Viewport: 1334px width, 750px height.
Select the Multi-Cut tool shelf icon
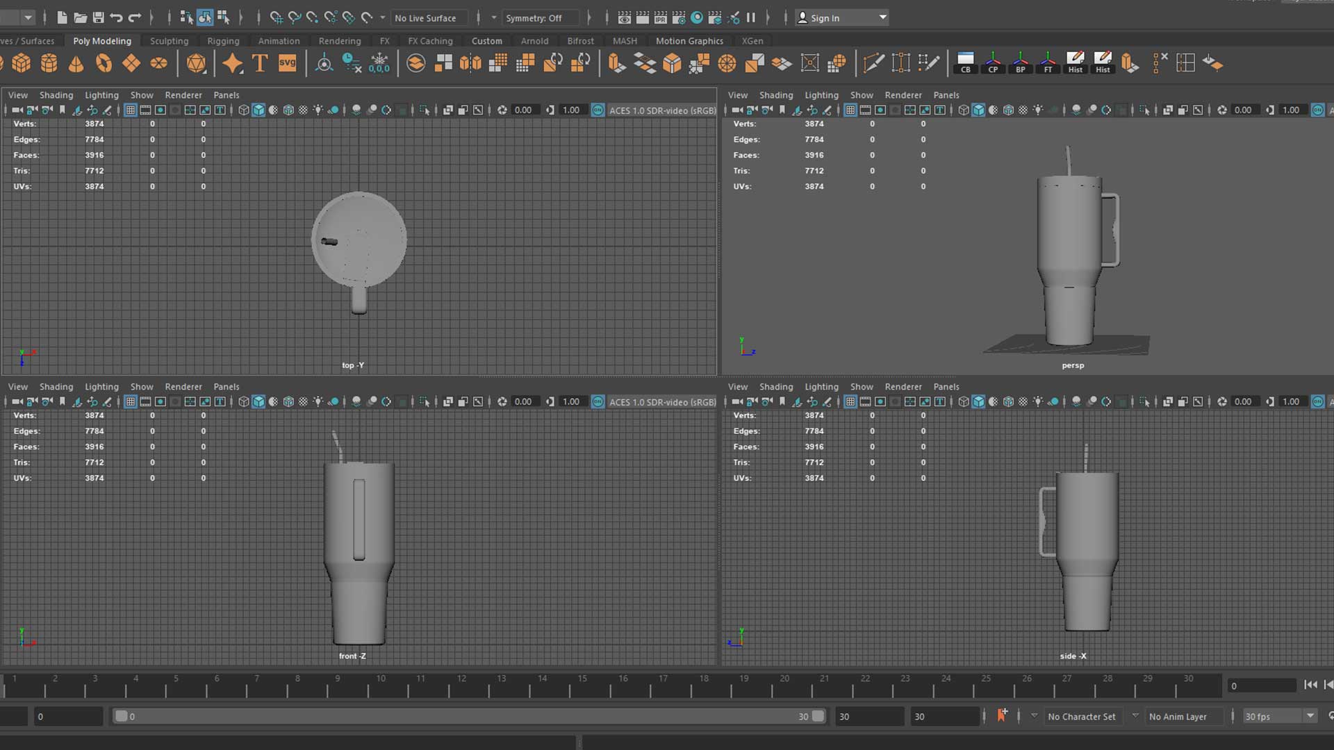pyautogui.click(x=873, y=64)
